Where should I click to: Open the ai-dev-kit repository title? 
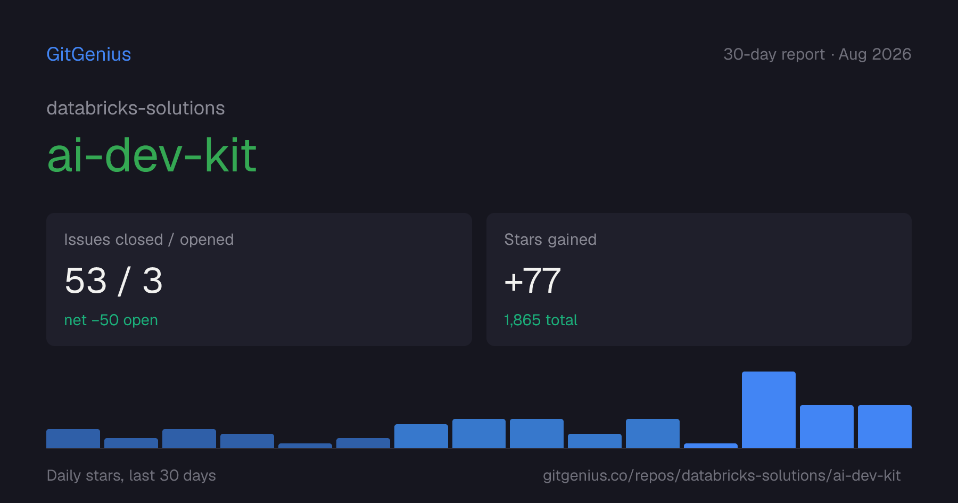152,155
